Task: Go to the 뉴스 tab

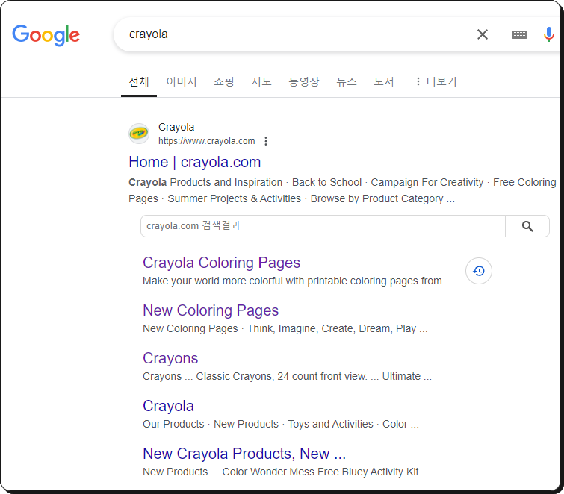Action: tap(347, 82)
